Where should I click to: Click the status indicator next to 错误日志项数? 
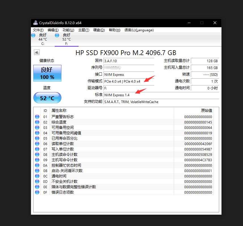(37, 192)
